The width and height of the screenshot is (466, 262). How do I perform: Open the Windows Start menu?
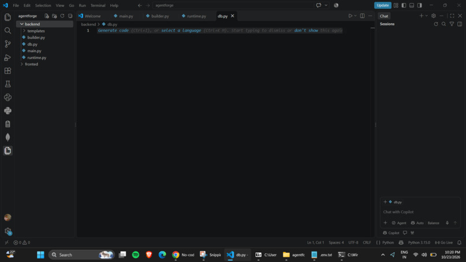pyautogui.click(x=40, y=254)
